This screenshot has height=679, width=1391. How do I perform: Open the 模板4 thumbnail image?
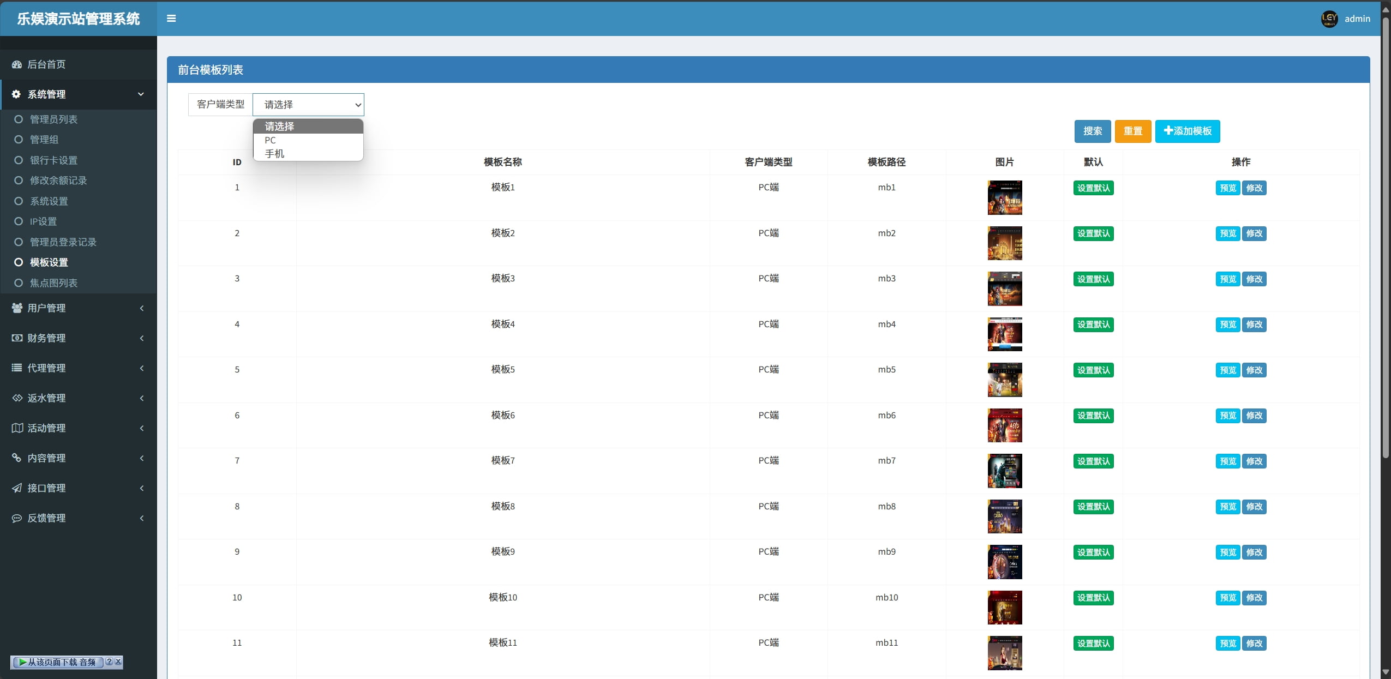click(x=1005, y=334)
